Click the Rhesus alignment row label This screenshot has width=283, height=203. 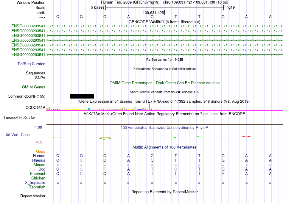coord(39,160)
